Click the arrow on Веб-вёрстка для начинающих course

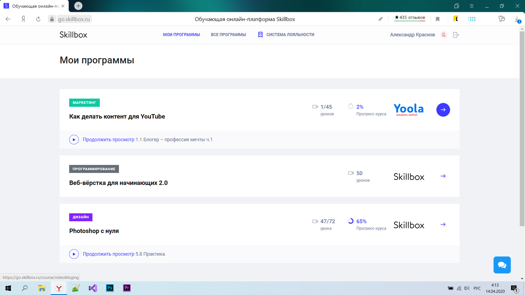[x=443, y=176]
